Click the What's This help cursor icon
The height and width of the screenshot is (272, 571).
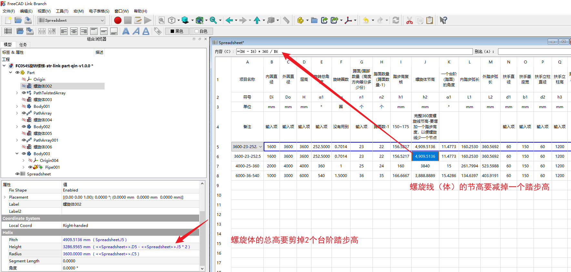click(443, 20)
